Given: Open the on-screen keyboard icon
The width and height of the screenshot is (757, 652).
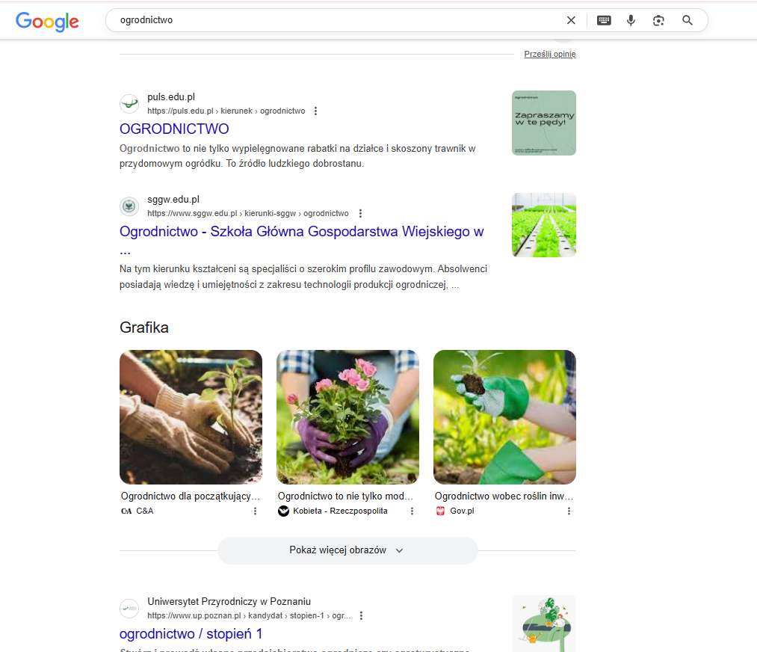Looking at the screenshot, I should 604,20.
